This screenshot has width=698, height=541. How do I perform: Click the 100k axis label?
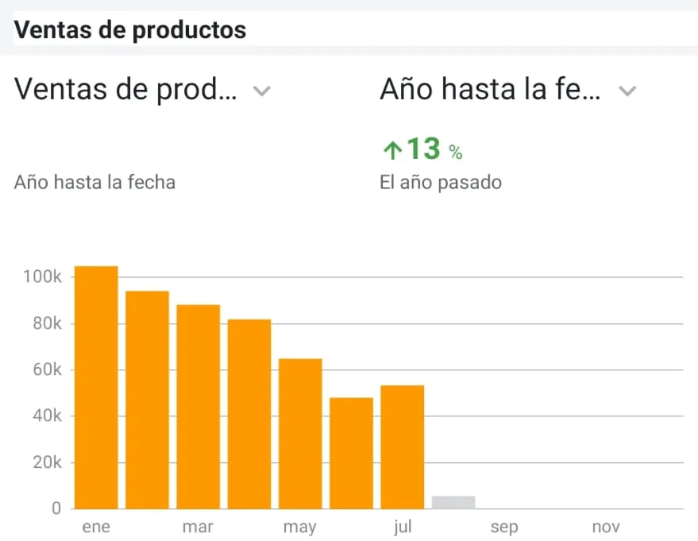[42, 276]
